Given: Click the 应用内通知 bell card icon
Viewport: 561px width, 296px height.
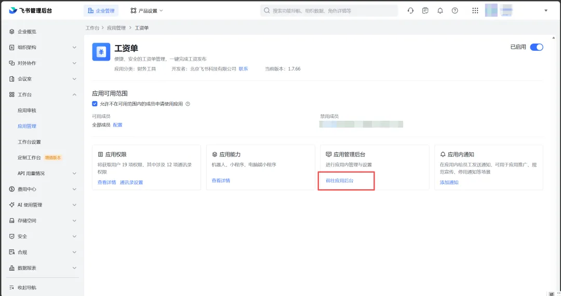Looking at the screenshot, I should pos(443,154).
